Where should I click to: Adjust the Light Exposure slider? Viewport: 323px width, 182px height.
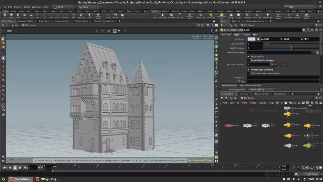(291, 48)
